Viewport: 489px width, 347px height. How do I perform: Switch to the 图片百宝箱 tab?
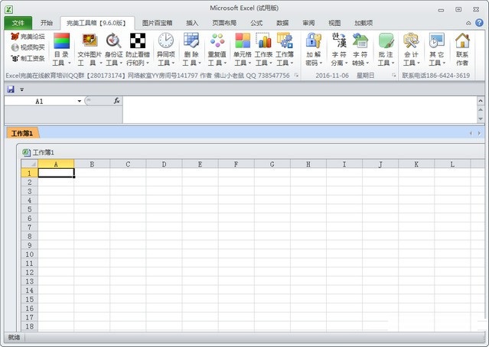point(157,23)
